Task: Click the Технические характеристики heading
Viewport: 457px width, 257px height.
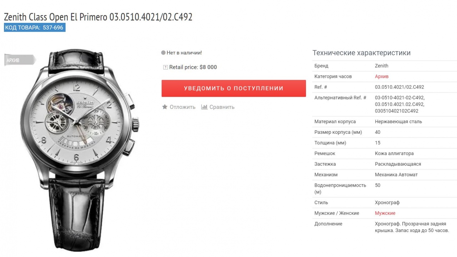Action: (361, 53)
